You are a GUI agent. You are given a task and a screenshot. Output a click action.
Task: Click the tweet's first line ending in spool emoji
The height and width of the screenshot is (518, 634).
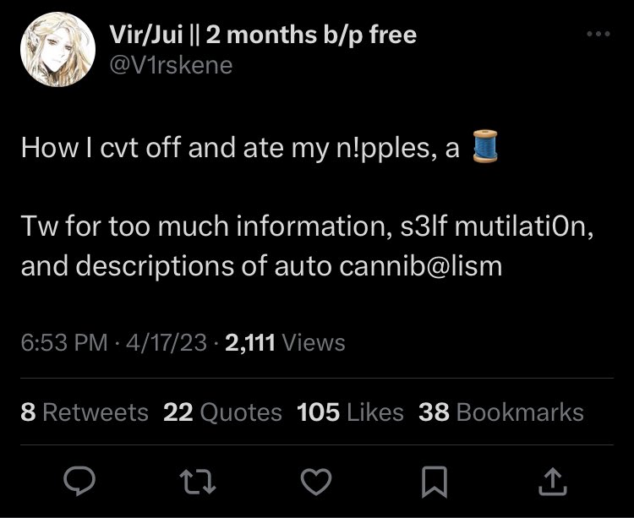coord(260,147)
